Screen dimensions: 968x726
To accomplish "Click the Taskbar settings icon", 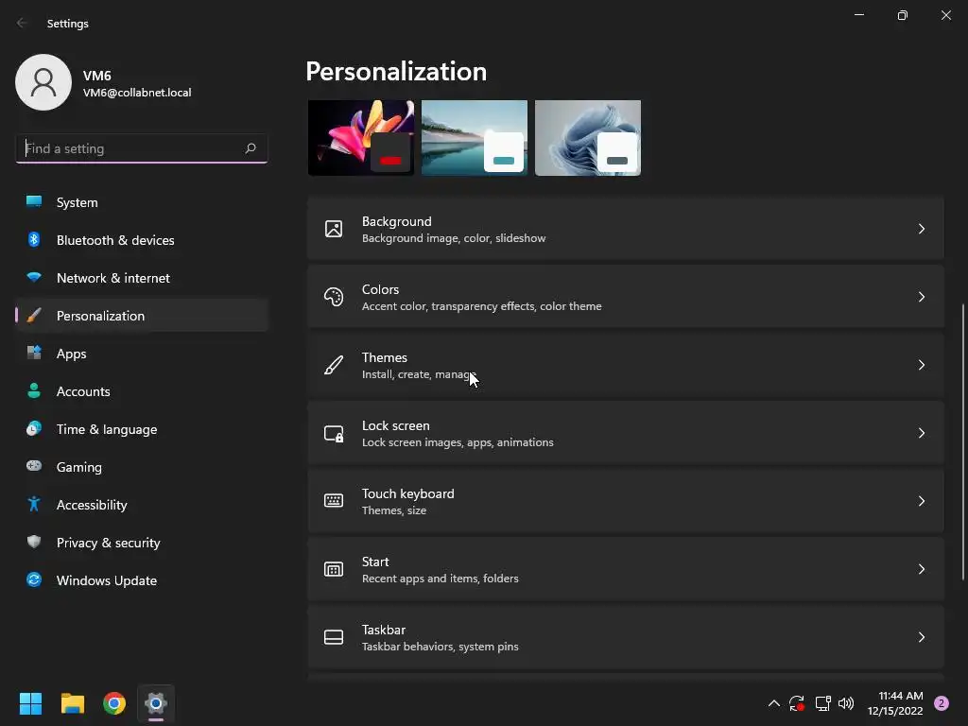I will (334, 637).
